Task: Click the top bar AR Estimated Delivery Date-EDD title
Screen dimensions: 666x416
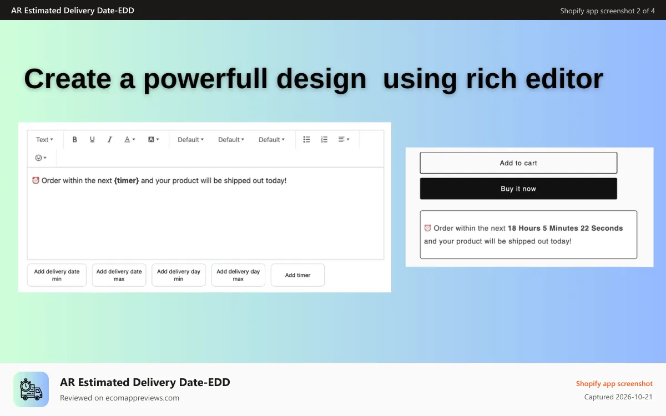Action: pos(73,11)
